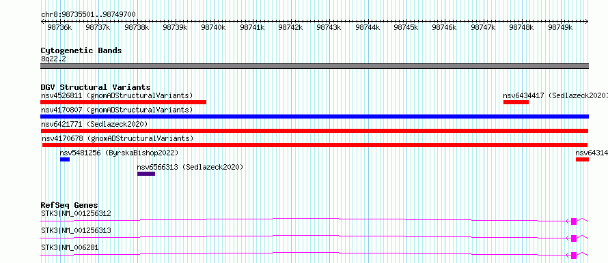Select the magenta exon of STK3|NM_006281
This screenshot has height=263, width=608.
click(574, 256)
